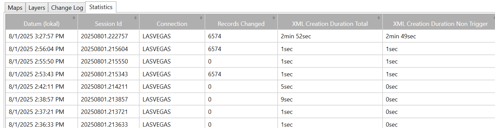The width and height of the screenshot is (495, 128).
Task: Click session id 20250801.215550 cell
Action: [108, 61]
